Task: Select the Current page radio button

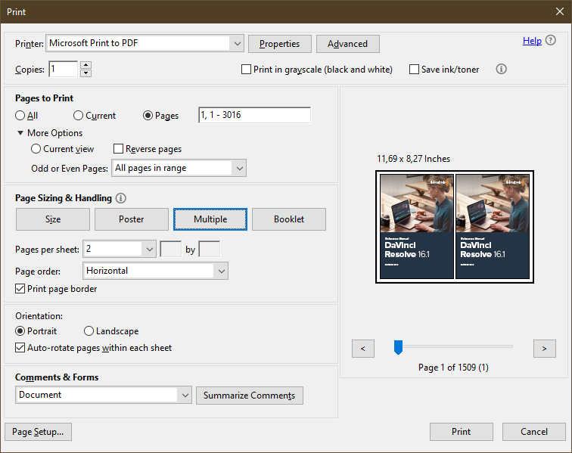Action: point(78,116)
